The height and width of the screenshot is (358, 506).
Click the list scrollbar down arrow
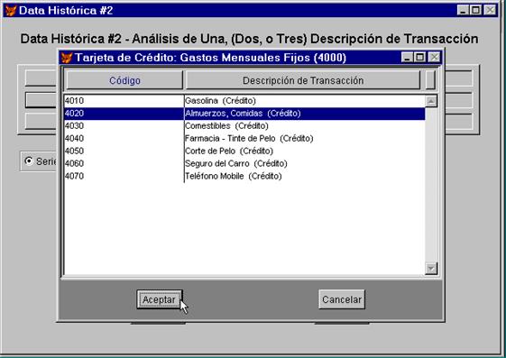[x=431, y=268]
